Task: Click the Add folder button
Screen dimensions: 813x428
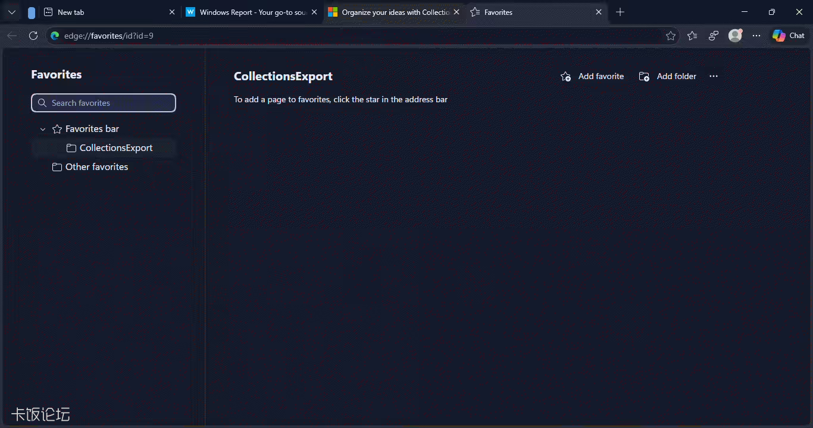Action: (x=668, y=76)
